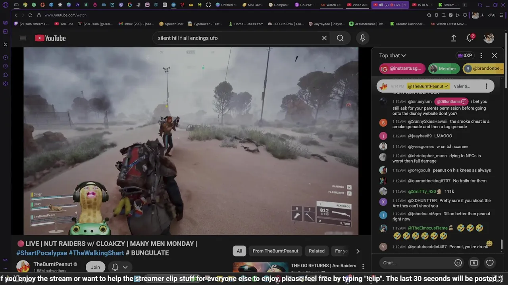Open the @brandonbe yellow chat chip
Viewport: 508px width, 285px height.
click(x=483, y=68)
